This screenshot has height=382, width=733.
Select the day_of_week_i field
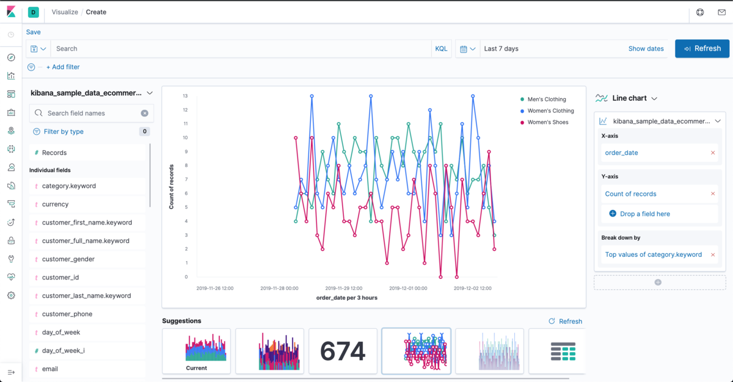pyautogui.click(x=88, y=351)
